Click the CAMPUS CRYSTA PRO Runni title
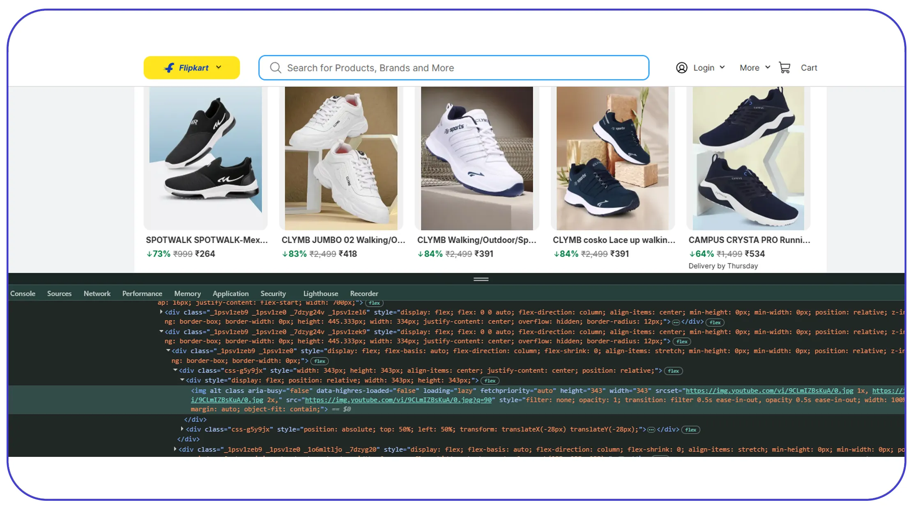 point(750,240)
